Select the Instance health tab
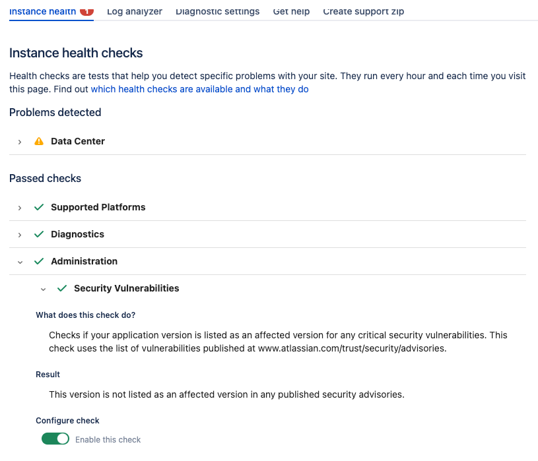538x461 pixels. pyautogui.click(x=42, y=11)
